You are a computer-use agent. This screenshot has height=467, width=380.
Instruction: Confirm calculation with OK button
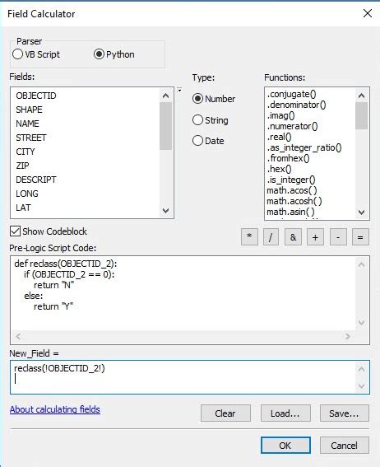[285, 446]
